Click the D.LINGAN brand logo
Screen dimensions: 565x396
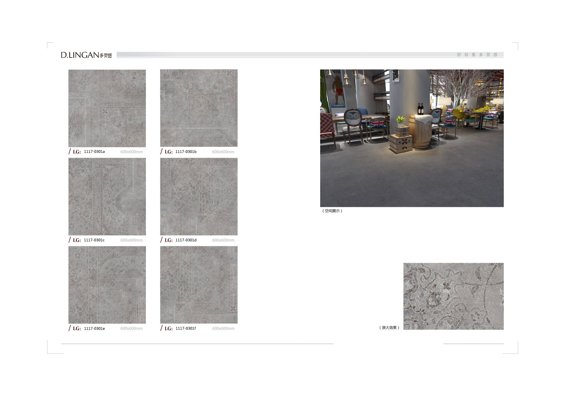click(x=86, y=55)
